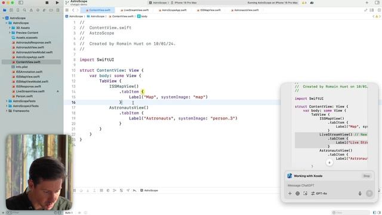382x215 pixels.
Task: Add an editor on the right
Action: [379, 10]
